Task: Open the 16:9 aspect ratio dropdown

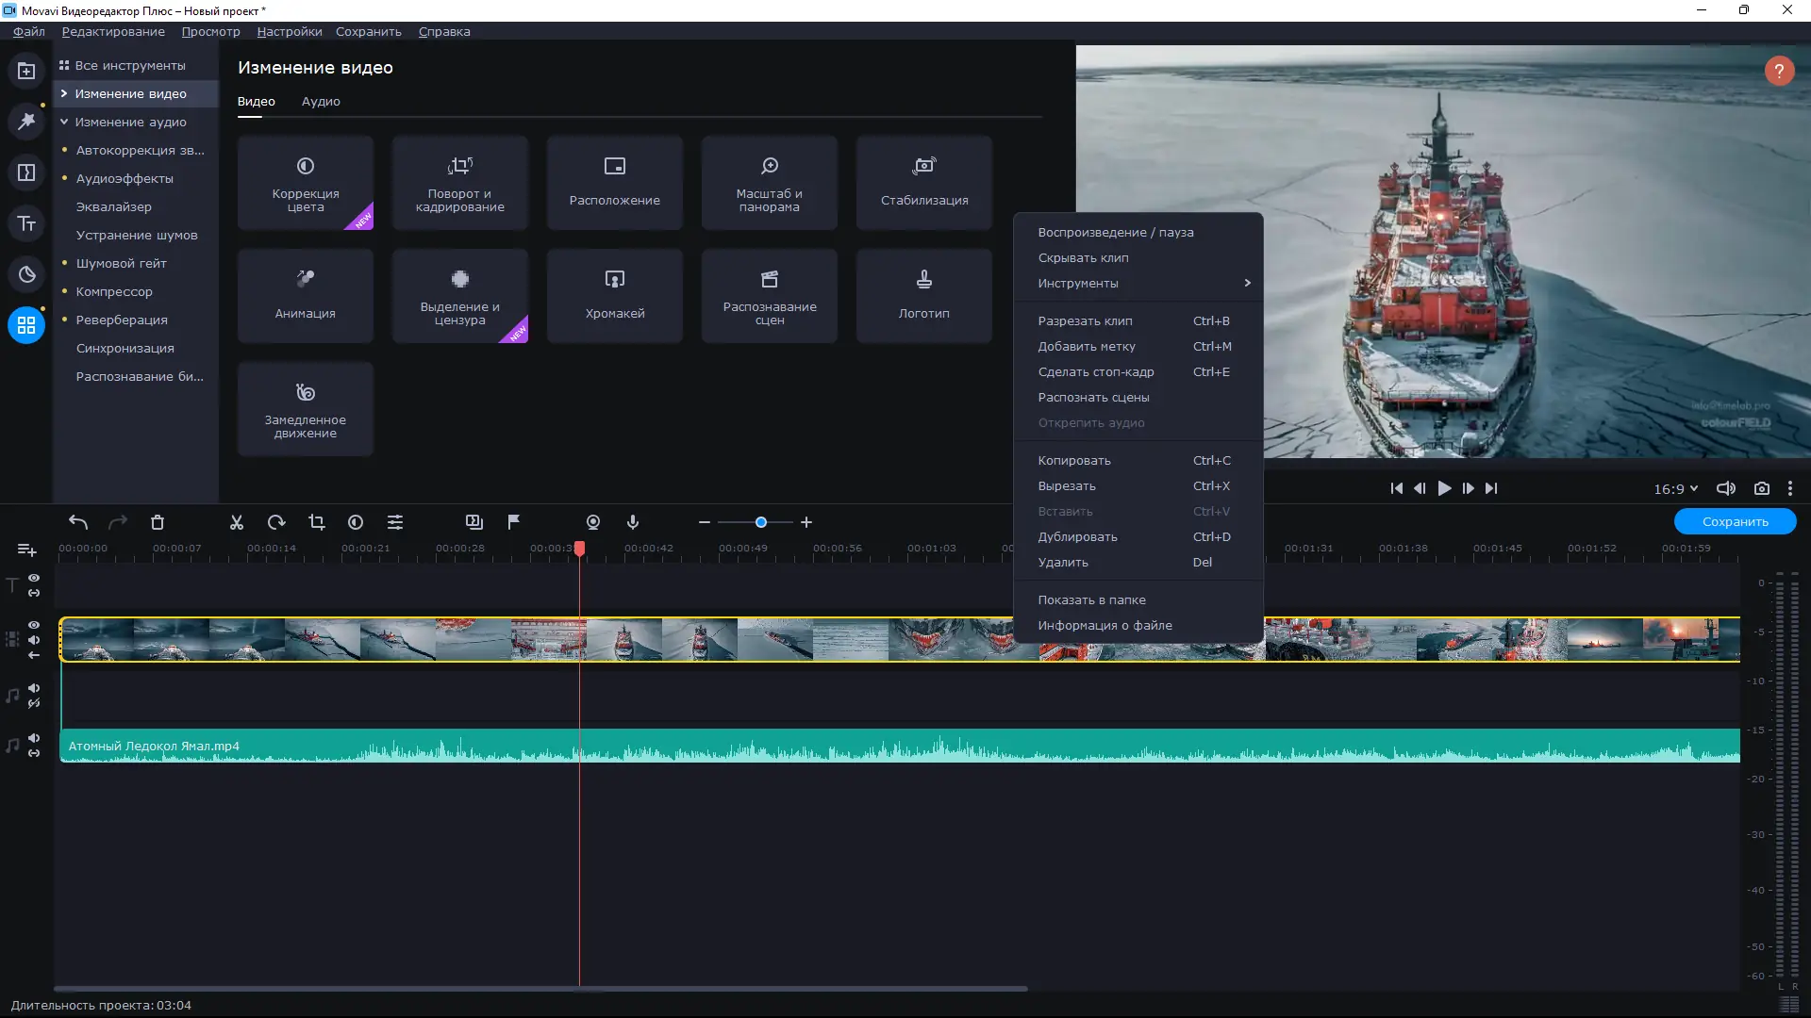Action: 1674,488
